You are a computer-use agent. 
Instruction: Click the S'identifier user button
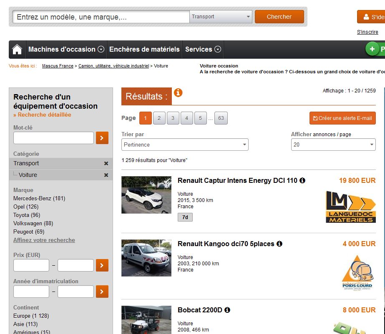point(371,17)
